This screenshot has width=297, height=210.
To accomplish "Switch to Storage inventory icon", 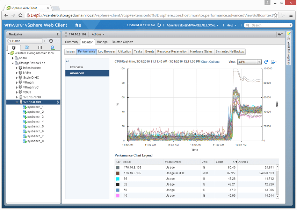I will 40,48.
